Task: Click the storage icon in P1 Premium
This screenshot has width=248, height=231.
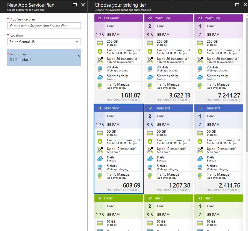Action: pos(100,43)
